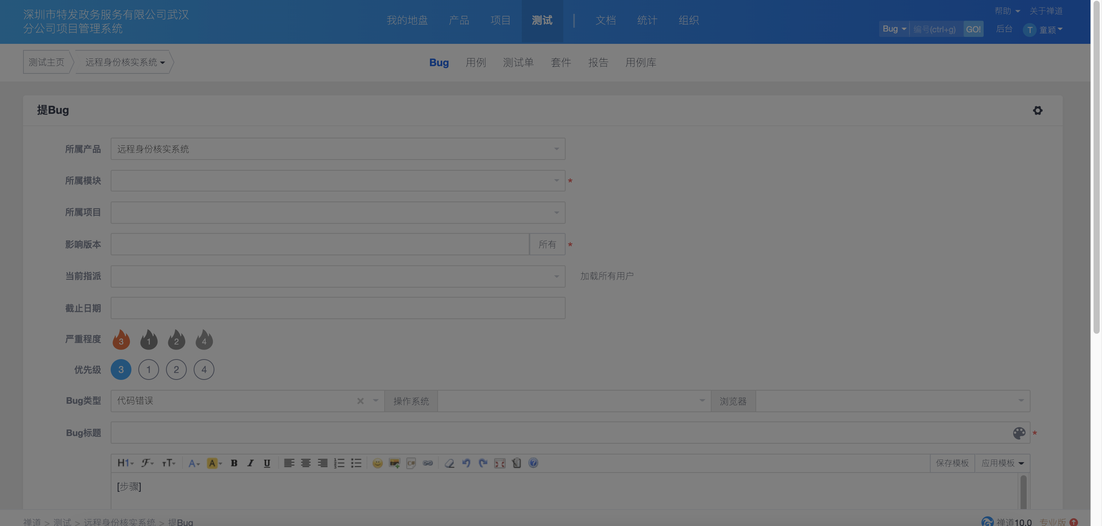Open the gear settings icon for 提Bug form
The width and height of the screenshot is (1102, 526).
[1037, 110]
